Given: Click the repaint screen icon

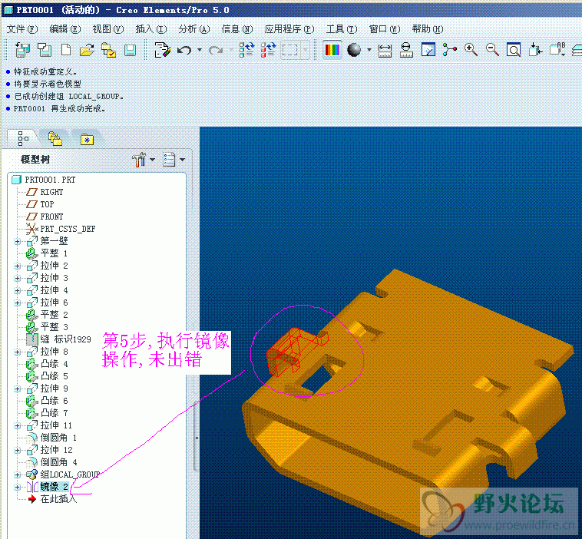Looking at the screenshot, I should pos(428,50).
